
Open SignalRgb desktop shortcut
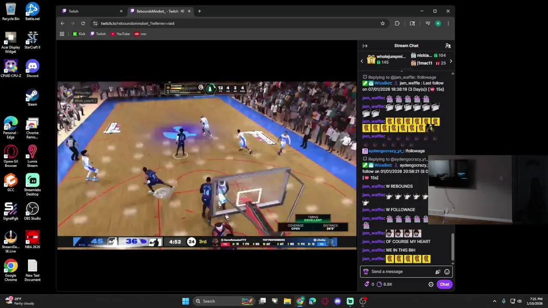(11, 211)
